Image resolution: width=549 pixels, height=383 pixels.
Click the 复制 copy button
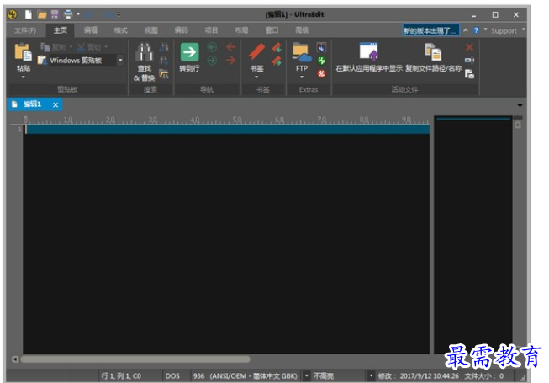click(53, 47)
